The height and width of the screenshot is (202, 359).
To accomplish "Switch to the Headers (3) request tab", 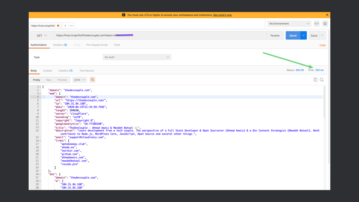I will [x=60, y=45].
